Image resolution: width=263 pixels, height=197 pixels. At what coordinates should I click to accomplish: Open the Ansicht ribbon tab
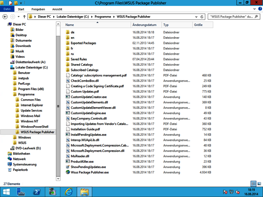[x=57, y=9]
